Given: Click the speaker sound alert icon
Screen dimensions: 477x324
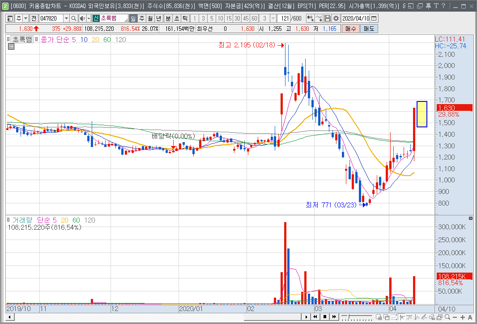Looking at the screenshot, I should (x=82, y=18).
